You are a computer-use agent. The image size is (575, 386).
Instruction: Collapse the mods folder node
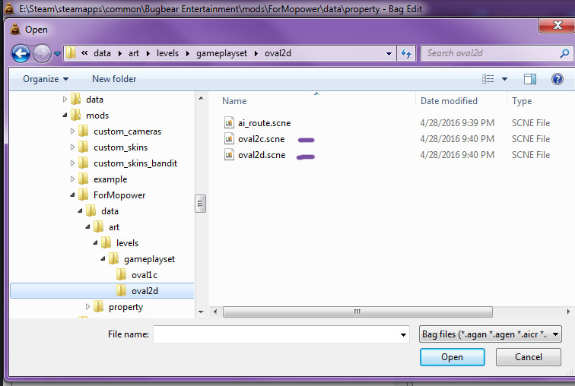[65, 115]
